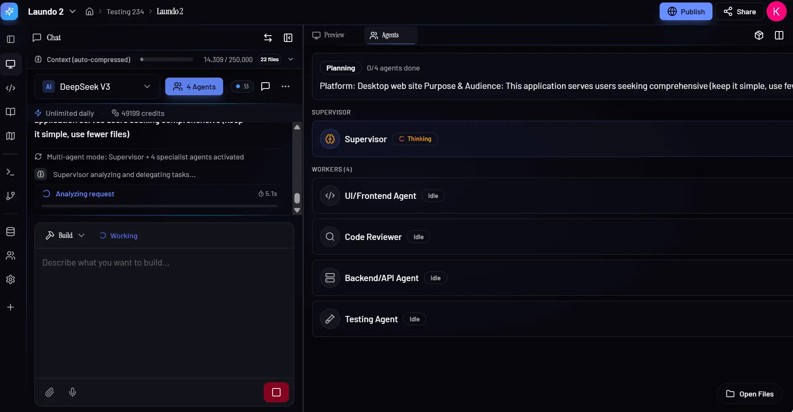This screenshot has width=793, height=412.
Task: Open the home breadcrumb icon
Action: pos(89,11)
